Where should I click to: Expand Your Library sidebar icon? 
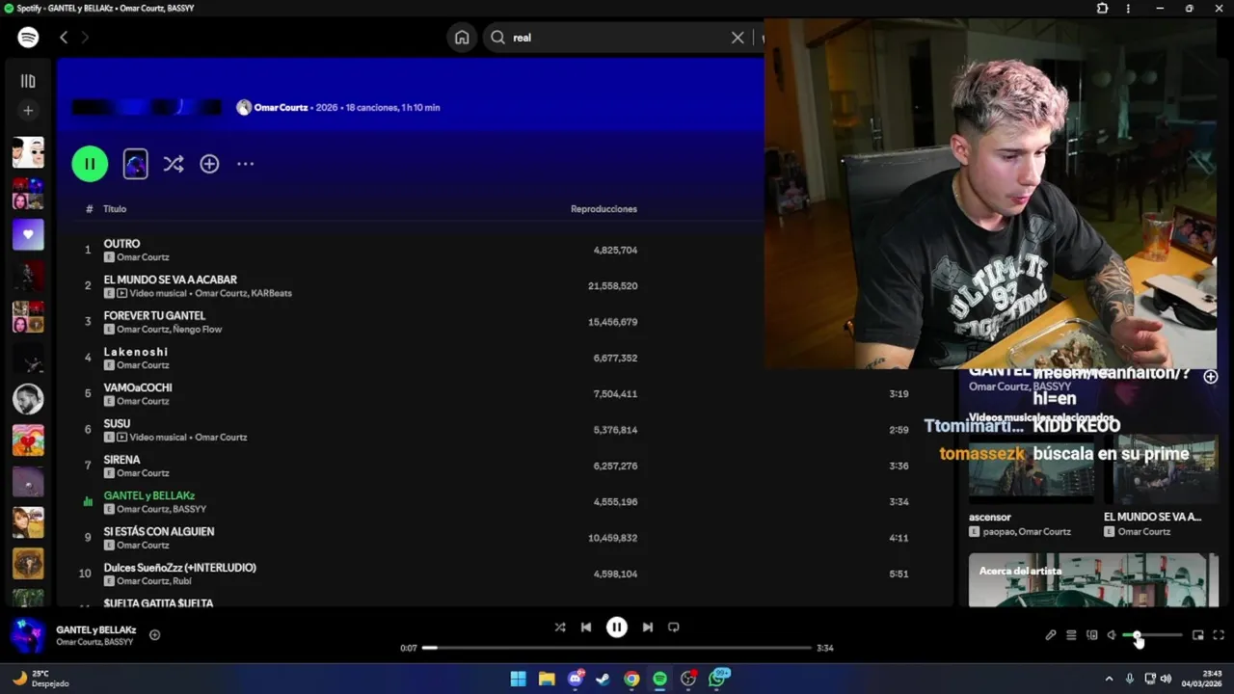(28, 82)
